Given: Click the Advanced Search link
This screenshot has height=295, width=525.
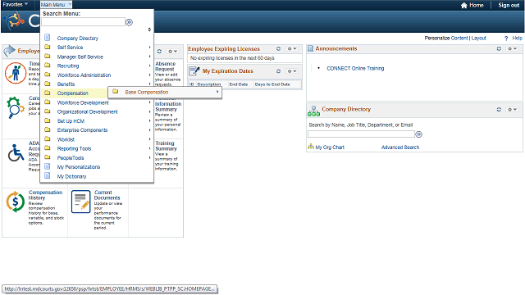Looking at the screenshot, I should click(x=400, y=147).
